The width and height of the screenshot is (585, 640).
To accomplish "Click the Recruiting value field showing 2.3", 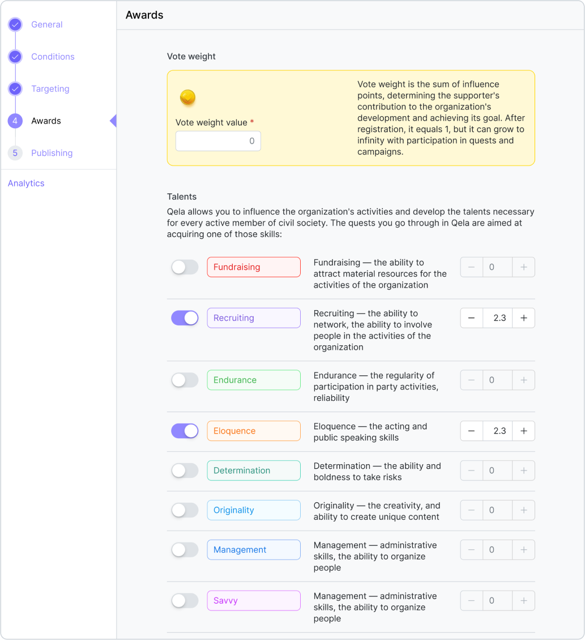I will [497, 318].
